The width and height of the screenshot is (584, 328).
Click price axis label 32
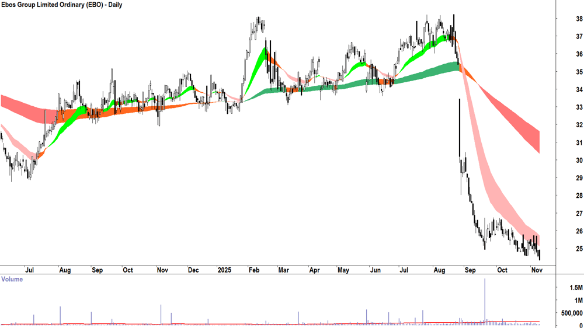[579, 125]
